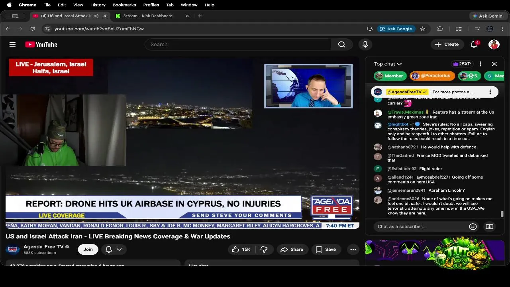Screen dimensions: 510x287
Task: Open the 25XP crown badge
Action: [x=462, y=64]
